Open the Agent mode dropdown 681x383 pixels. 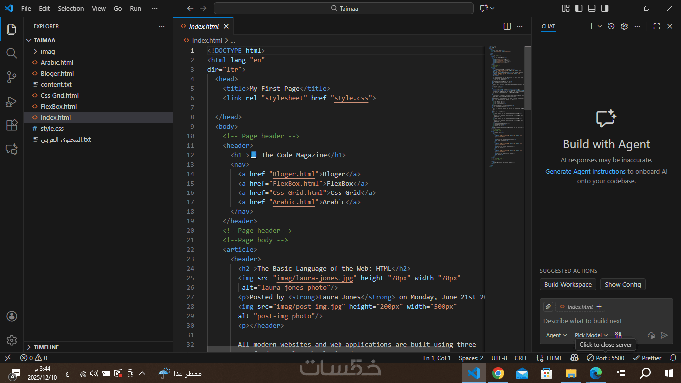[x=556, y=335]
